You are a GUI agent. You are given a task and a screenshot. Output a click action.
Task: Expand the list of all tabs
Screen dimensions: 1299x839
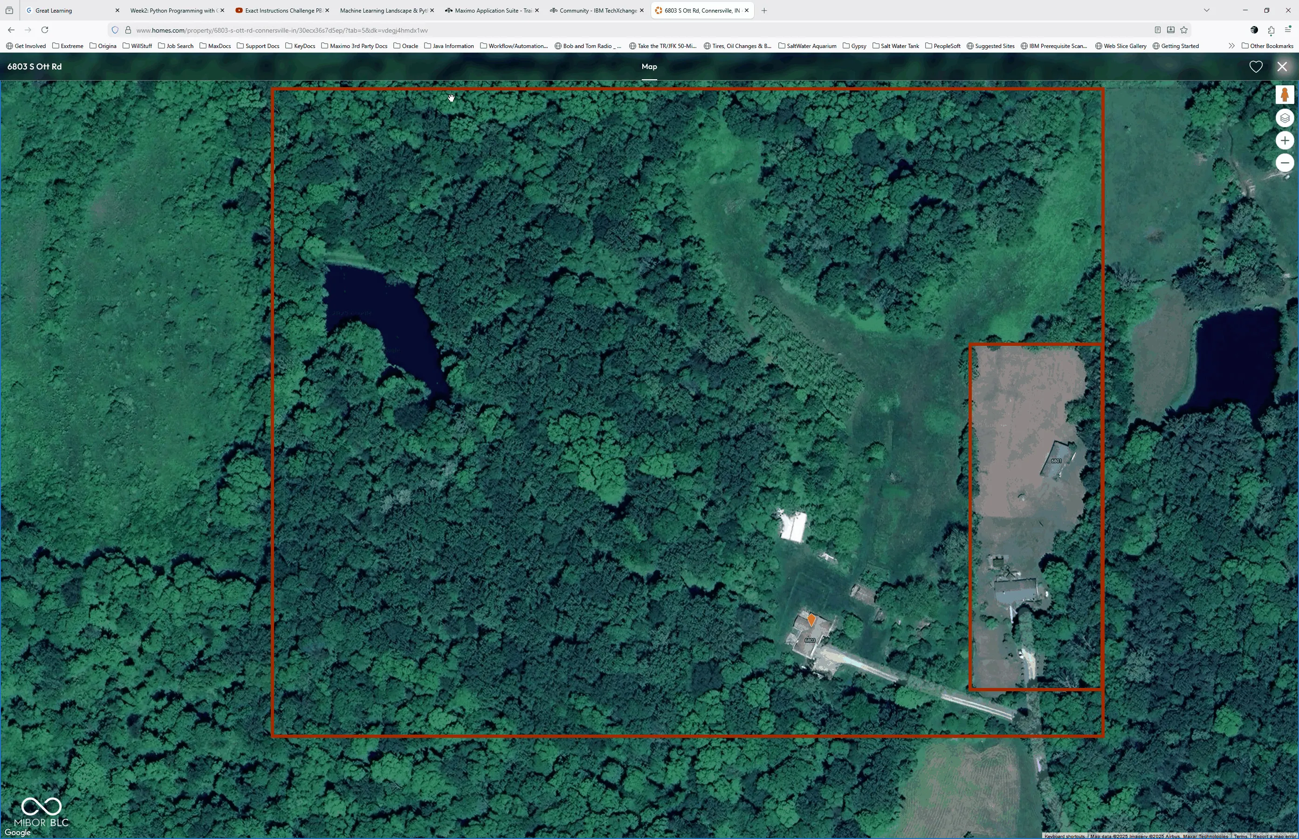coord(1206,10)
